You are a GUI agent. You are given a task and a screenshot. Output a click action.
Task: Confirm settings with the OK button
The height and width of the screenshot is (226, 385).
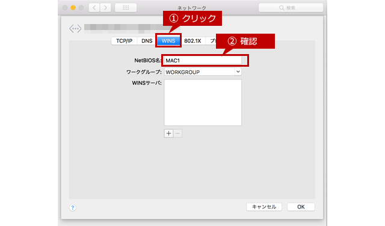coord(301,207)
